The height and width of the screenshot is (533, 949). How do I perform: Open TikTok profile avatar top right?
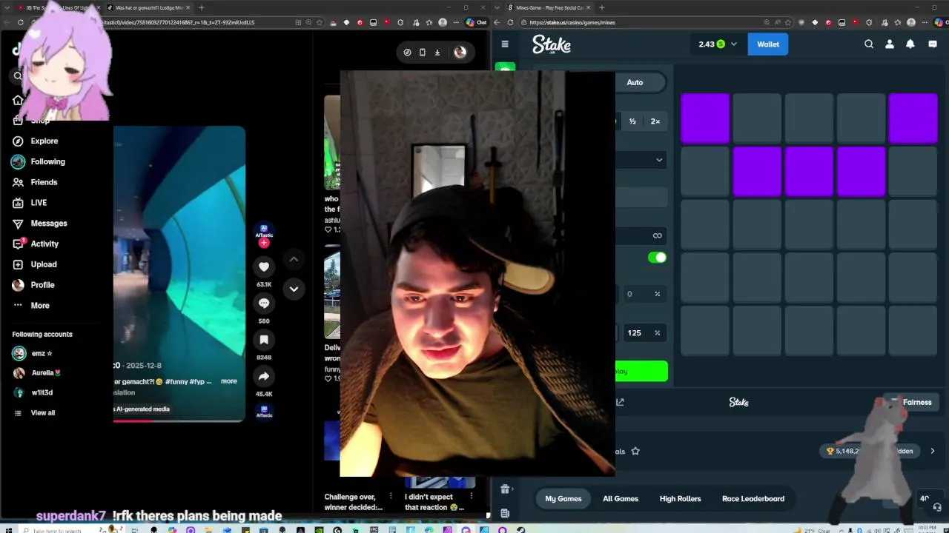pos(460,52)
